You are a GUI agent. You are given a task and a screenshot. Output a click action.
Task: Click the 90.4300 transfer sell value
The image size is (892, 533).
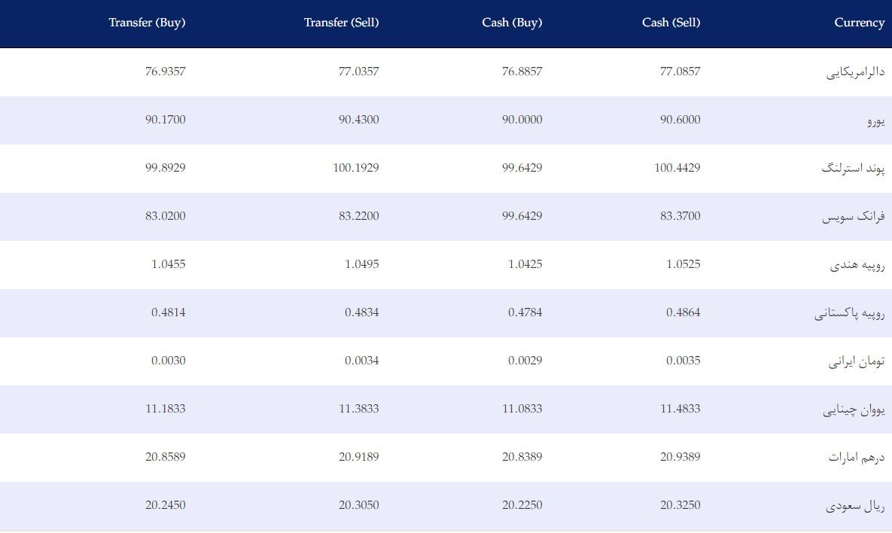point(358,120)
